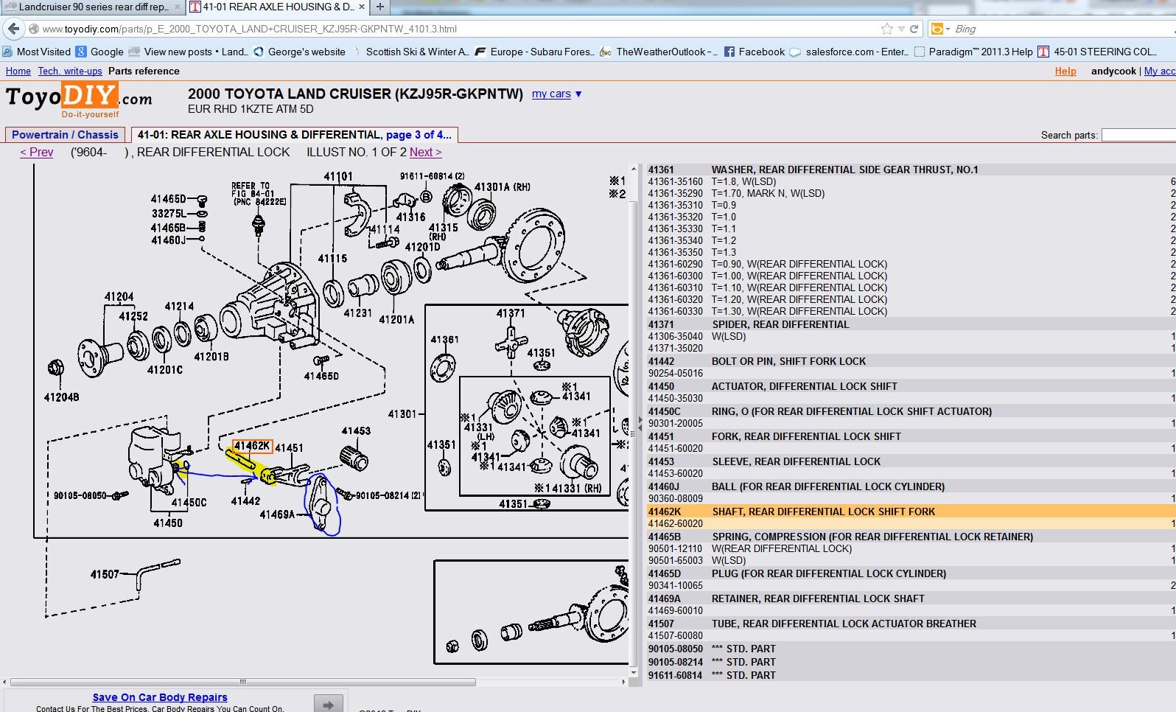Image resolution: width=1176 pixels, height=712 pixels.
Task: Select the 41460J BALL row
Action: [x=911, y=486]
